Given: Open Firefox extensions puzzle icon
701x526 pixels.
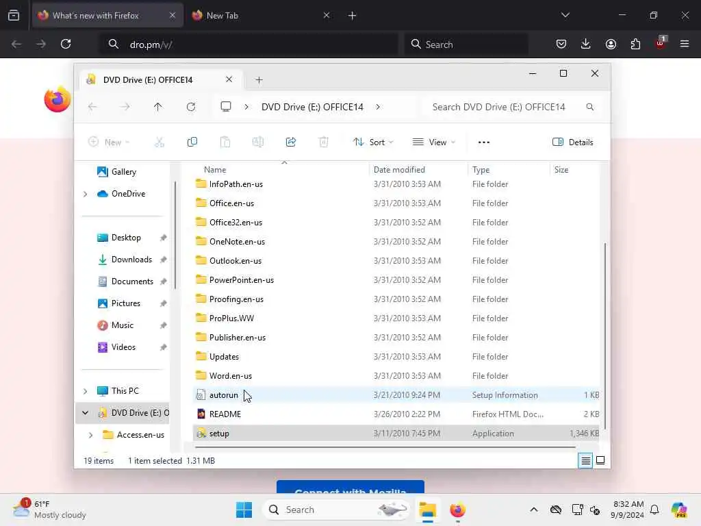Looking at the screenshot, I should pos(635,44).
